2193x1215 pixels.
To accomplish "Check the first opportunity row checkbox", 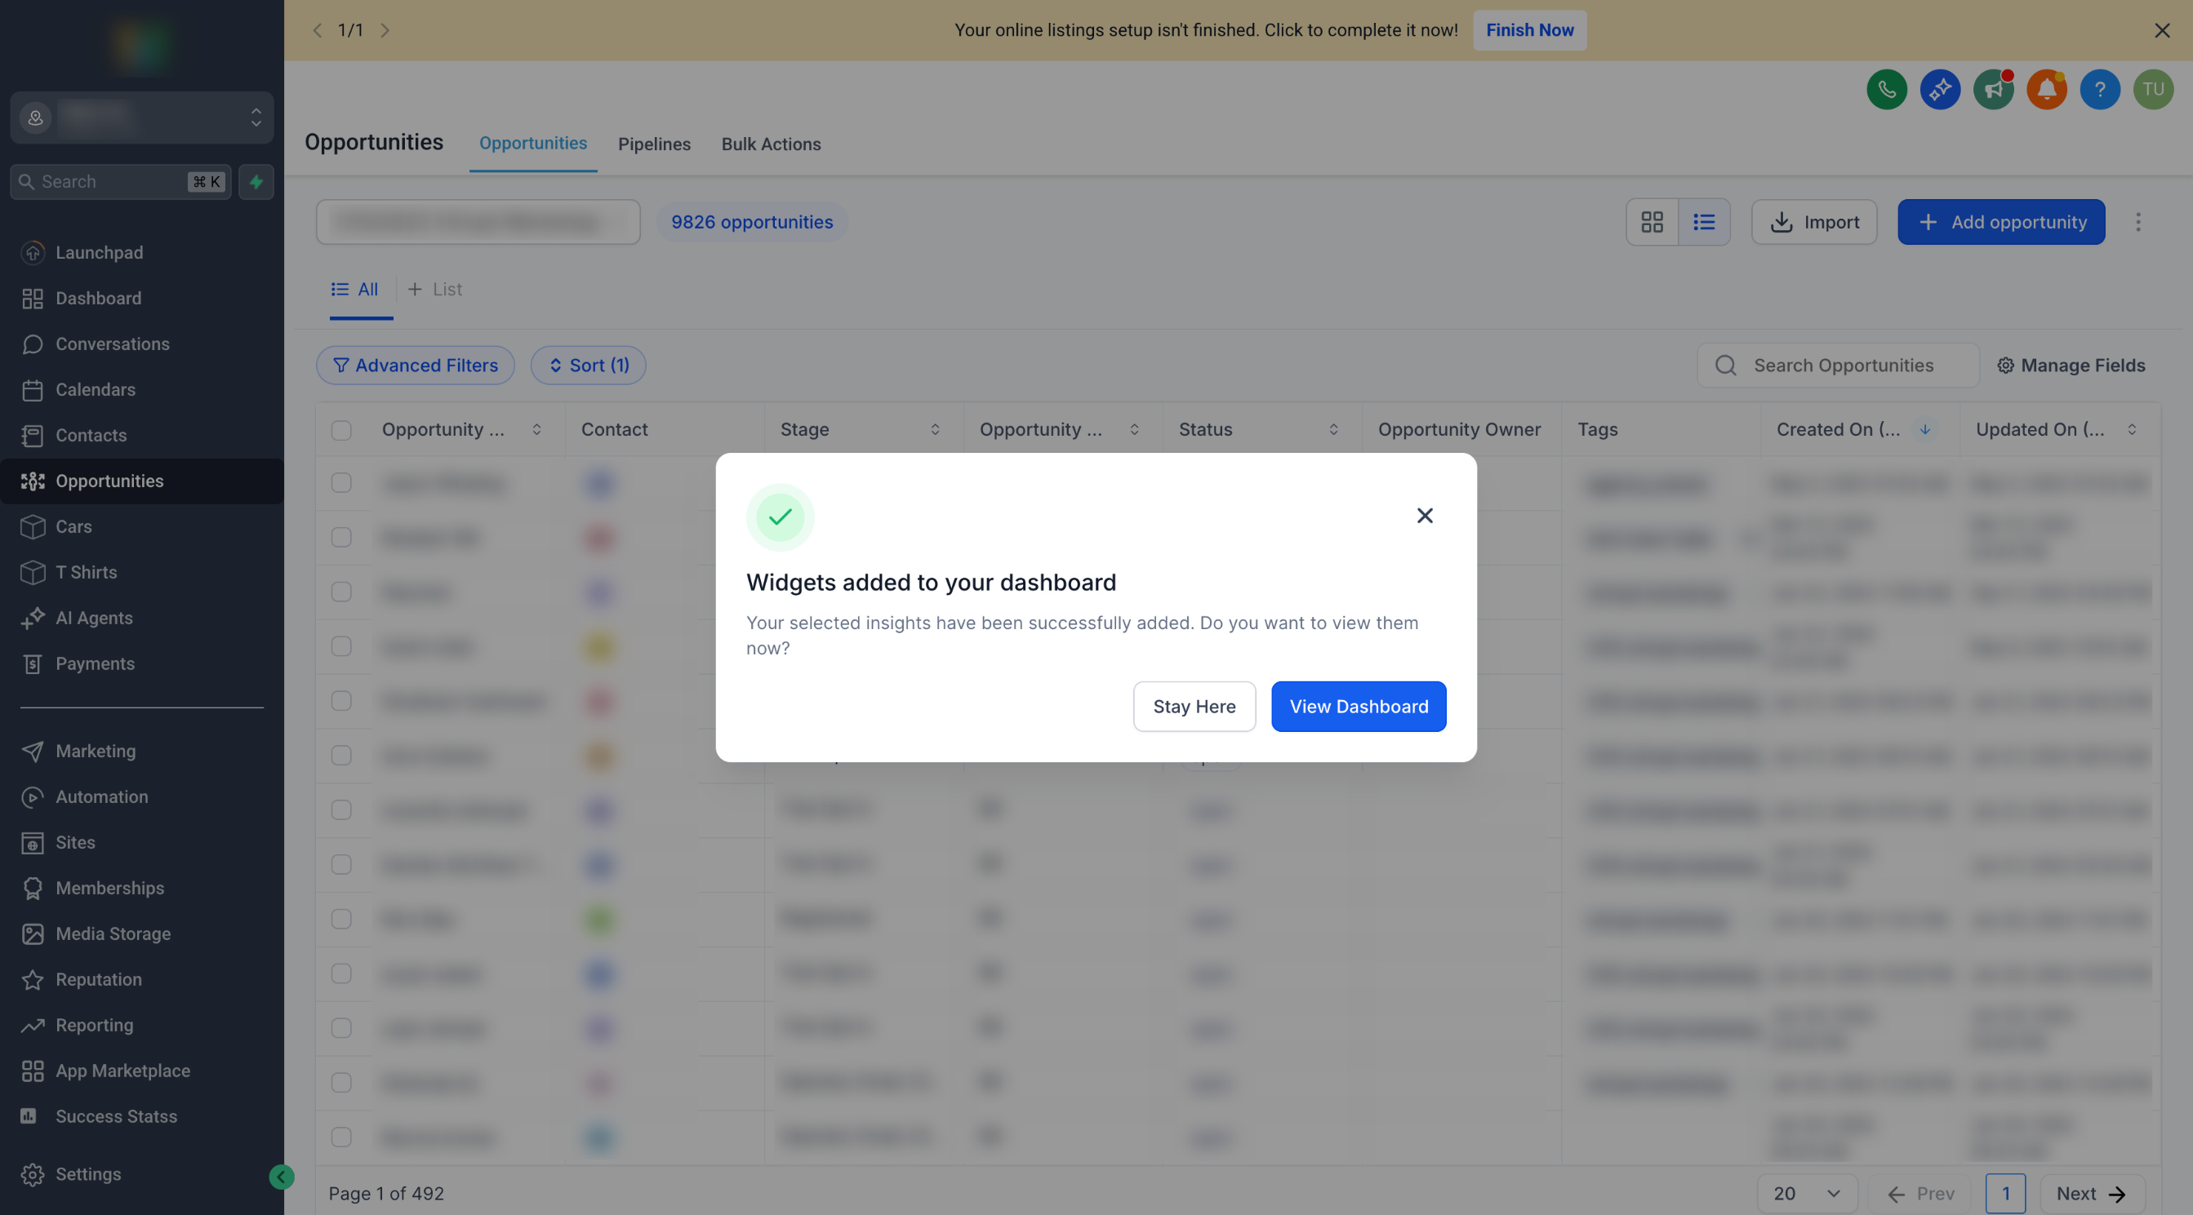I will [341, 483].
